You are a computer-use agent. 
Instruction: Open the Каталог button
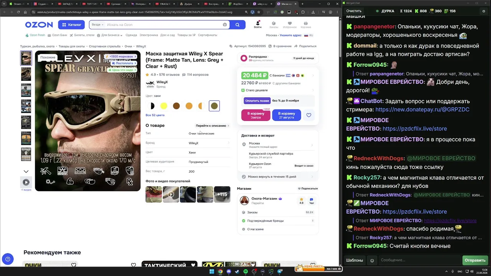click(x=71, y=25)
